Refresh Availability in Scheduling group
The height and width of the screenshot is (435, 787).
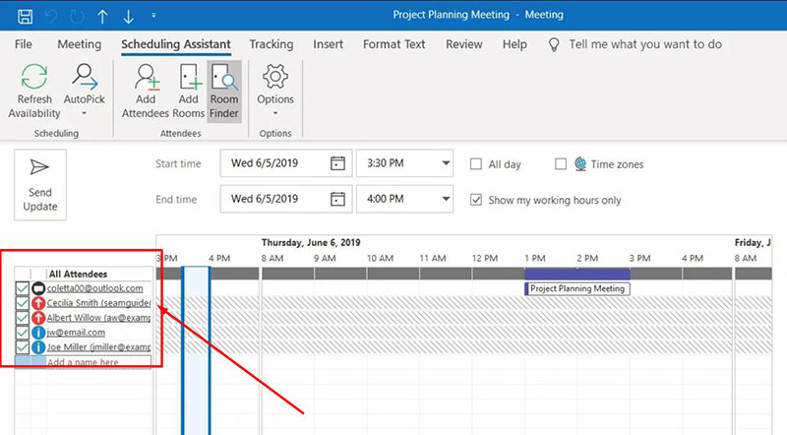(x=34, y=91)
